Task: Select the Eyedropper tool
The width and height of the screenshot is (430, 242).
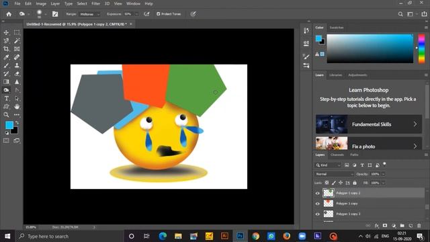Action: point(6,57)
